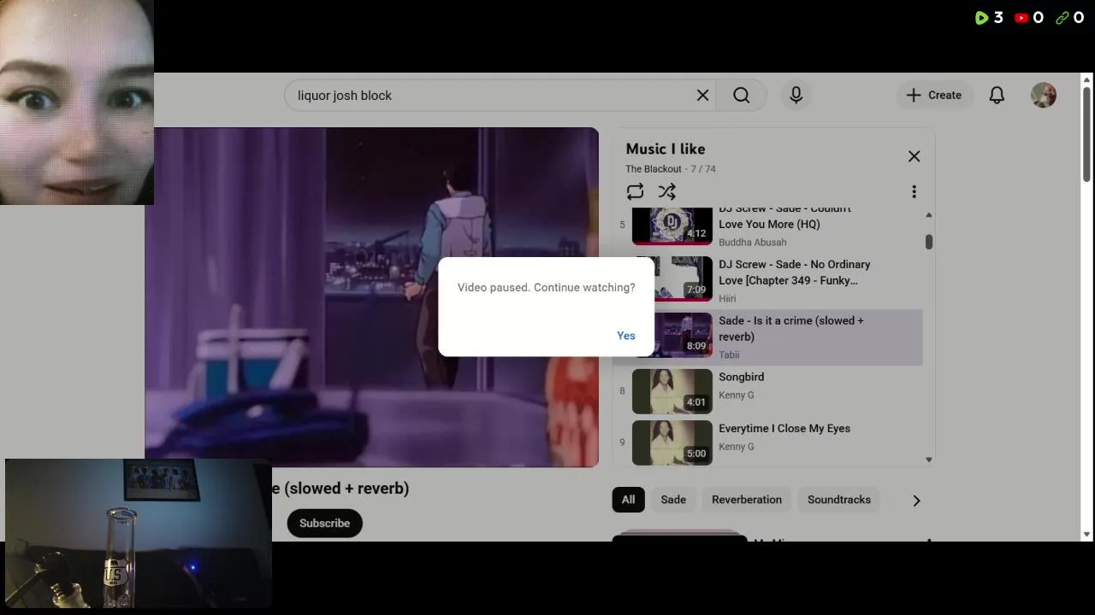Select the Soundtracks filter chip
The width and height of the screenshot is (1095, 615).
tap(839, 500)
